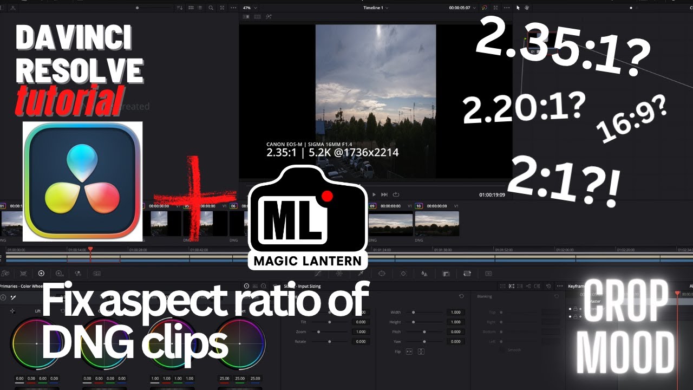Image resolution: width=693 pixels, height=390 pixels.
Task: Switch clips to thumbnail grid view
Action: click(191, 8)
